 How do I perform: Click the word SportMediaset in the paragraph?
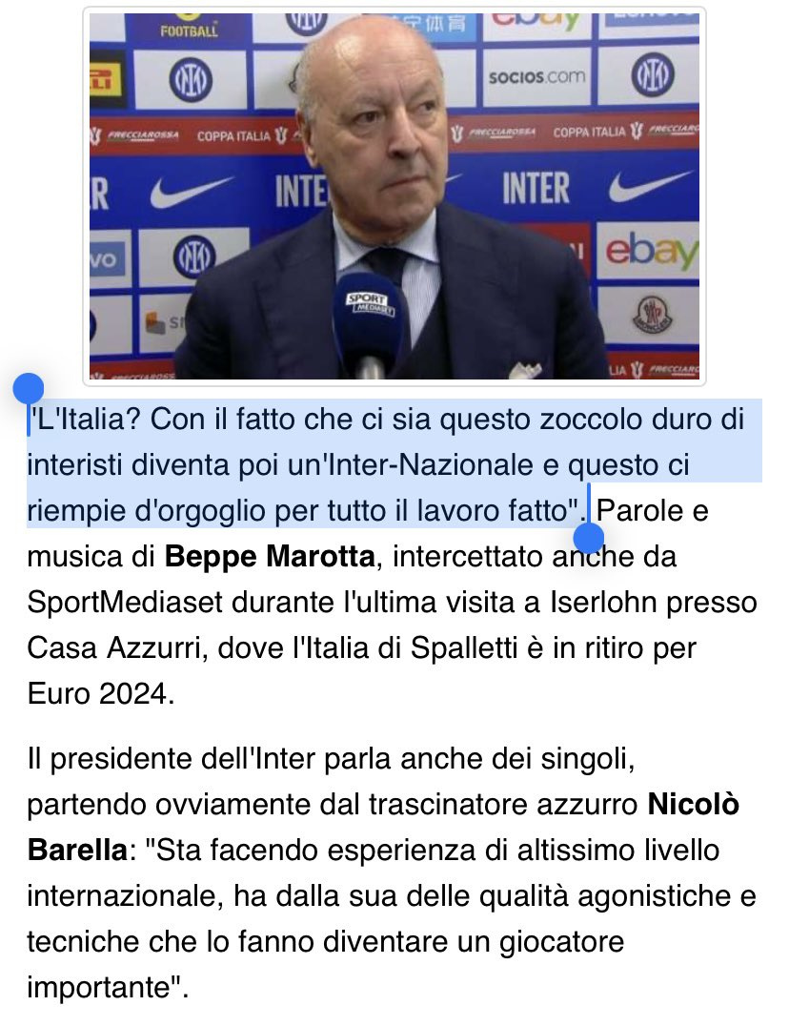tap(125, 602)
